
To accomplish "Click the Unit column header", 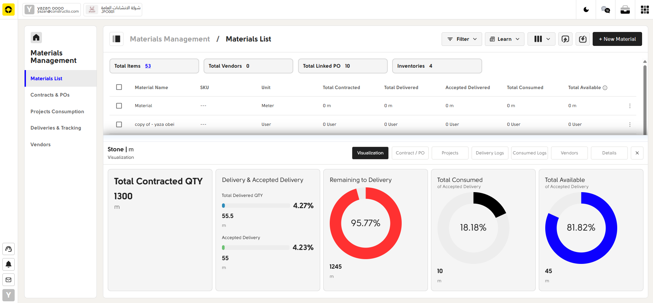I will (x=266, y=87).
